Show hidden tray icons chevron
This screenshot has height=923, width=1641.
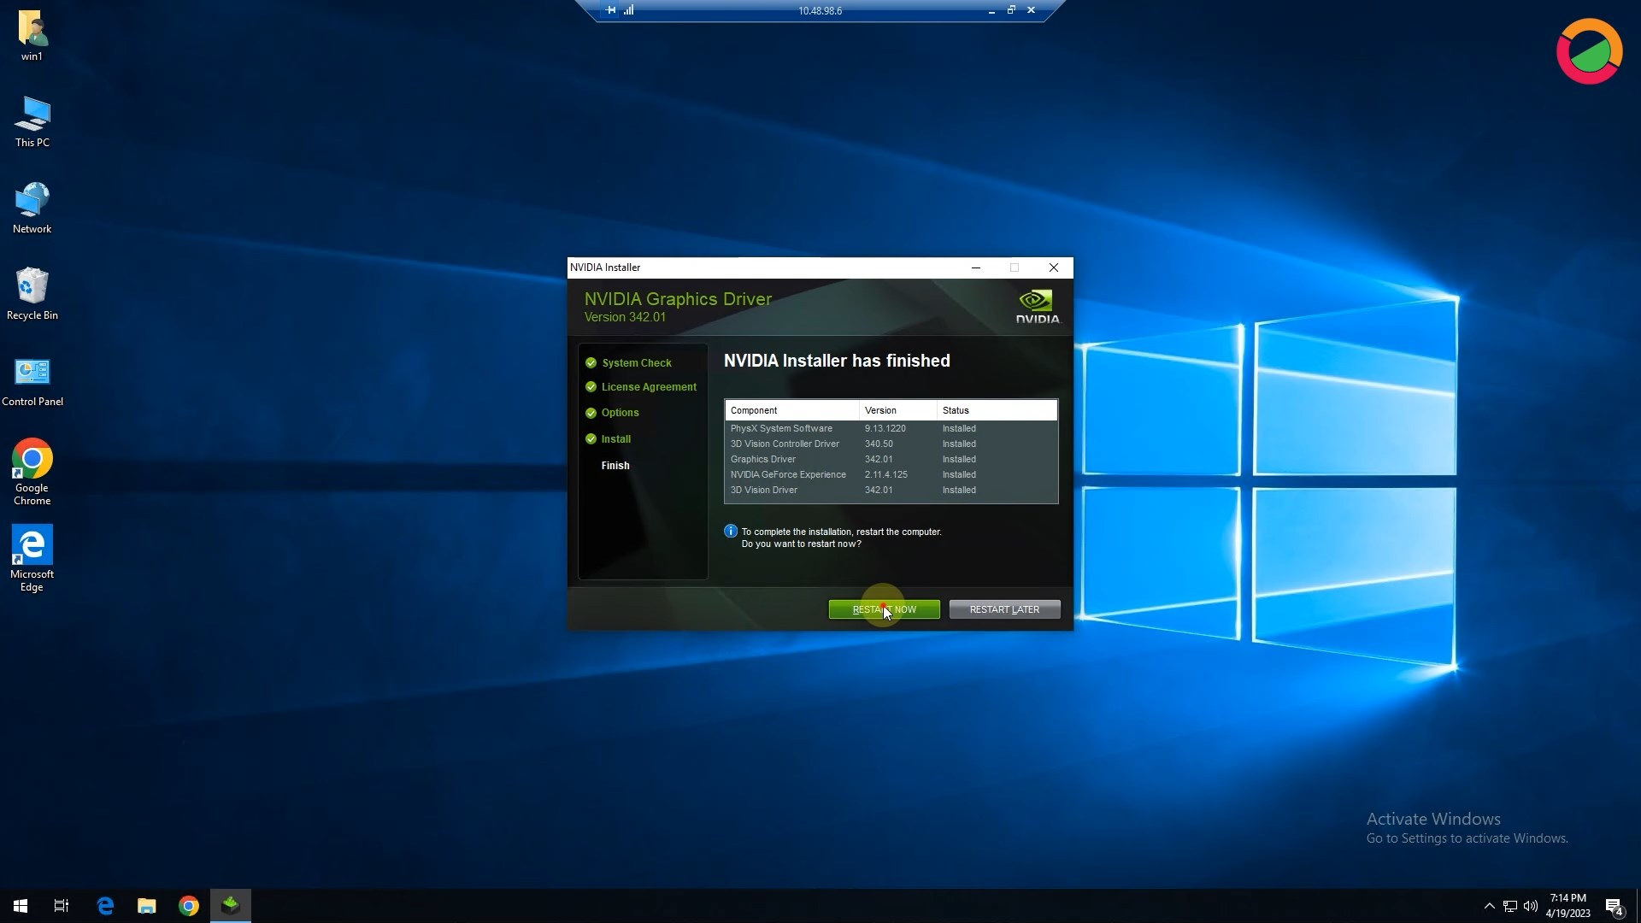point(1489,906)
